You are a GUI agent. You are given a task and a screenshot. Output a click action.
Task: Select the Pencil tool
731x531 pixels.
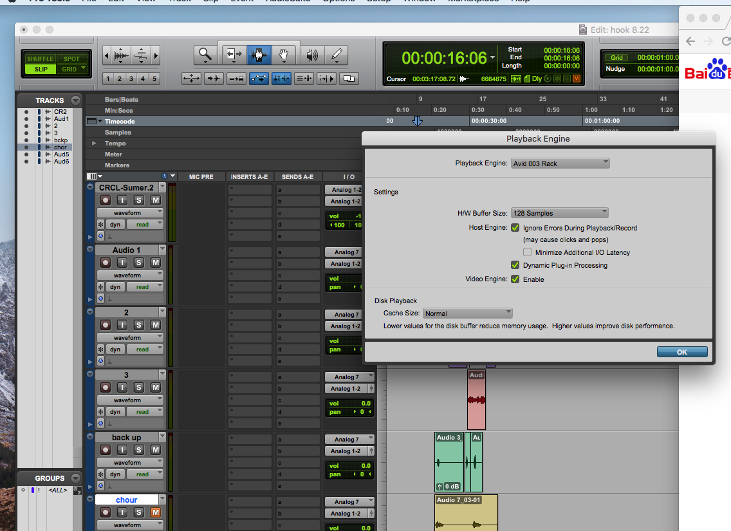coord(336,55)
